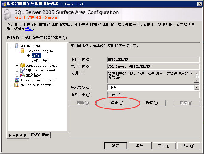The image size is (204, 154).
Task: Click the 暂停(P) button
Action: tap(152, 103)
